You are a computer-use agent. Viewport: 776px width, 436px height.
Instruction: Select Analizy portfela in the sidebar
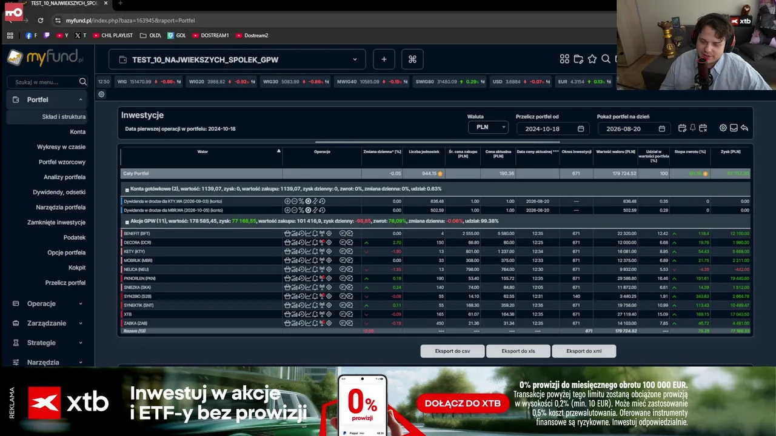click(x=64, y=177)
